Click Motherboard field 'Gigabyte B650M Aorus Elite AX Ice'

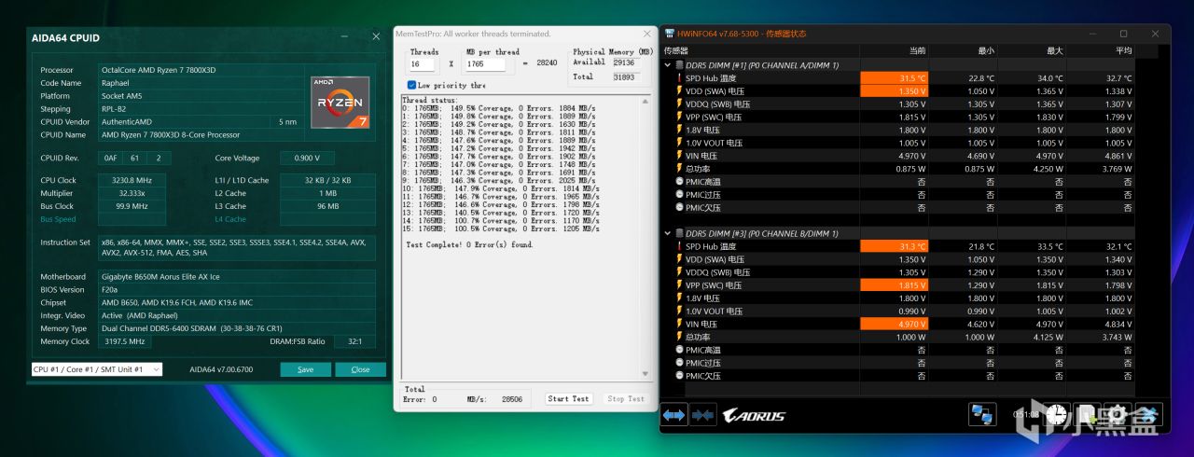tap(237, 277)
